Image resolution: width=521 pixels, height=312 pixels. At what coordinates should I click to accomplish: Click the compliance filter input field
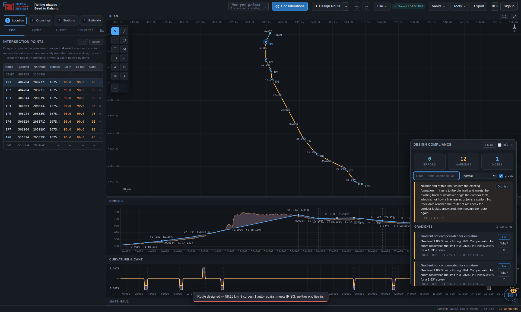[x=436, y=176]
